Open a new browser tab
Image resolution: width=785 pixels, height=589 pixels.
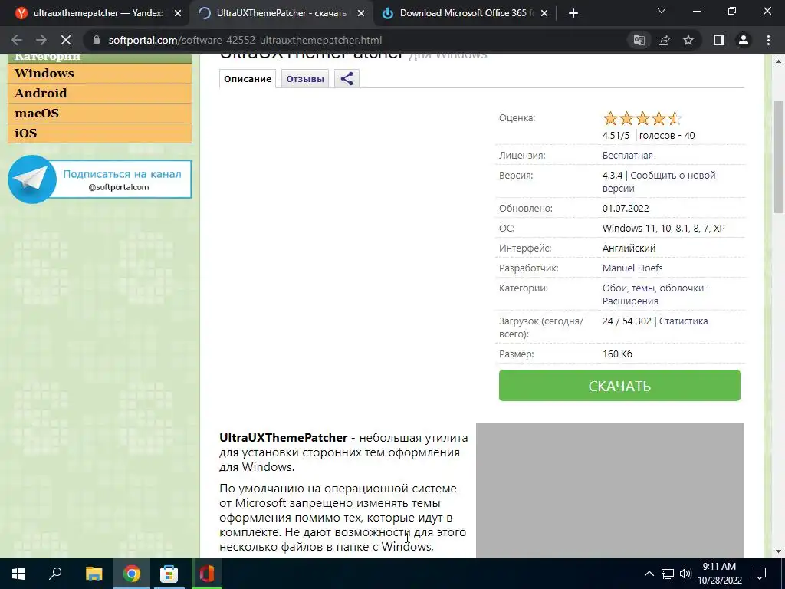tap(573, 13)
